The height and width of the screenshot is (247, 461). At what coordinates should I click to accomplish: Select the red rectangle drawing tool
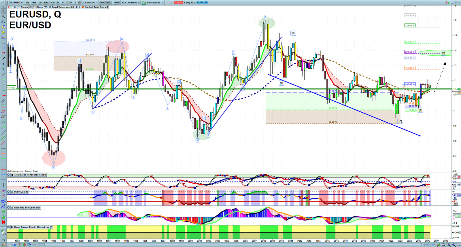point(3,53)
